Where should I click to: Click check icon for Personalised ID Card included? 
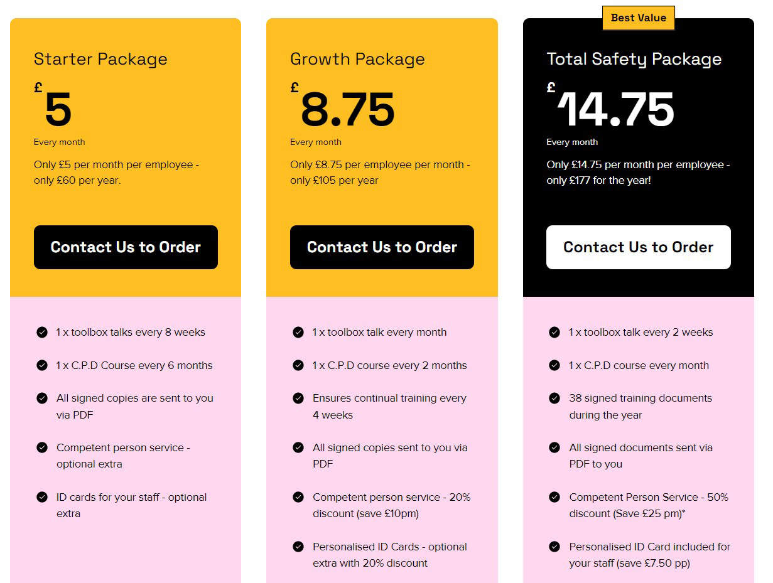click(554, 547)
